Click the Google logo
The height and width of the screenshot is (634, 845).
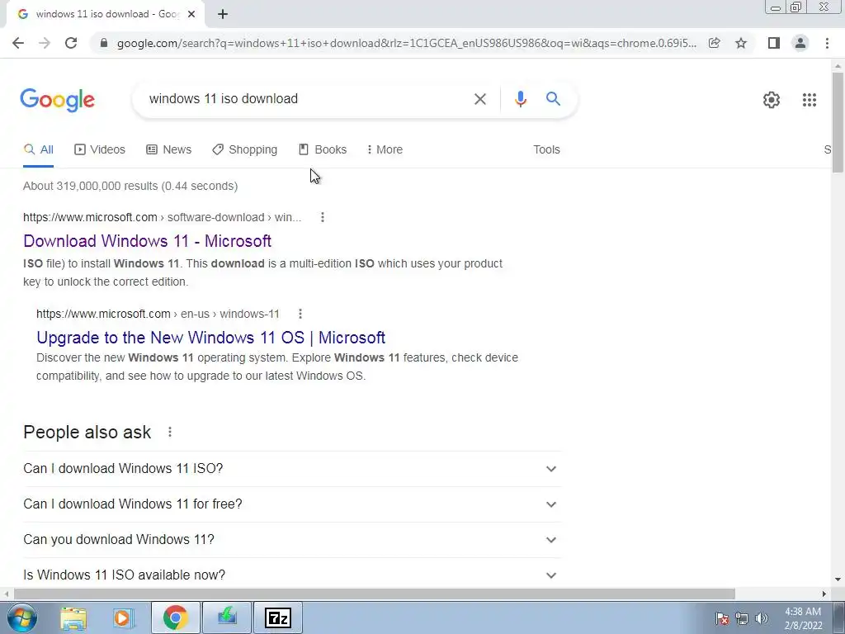pos(58,100)
